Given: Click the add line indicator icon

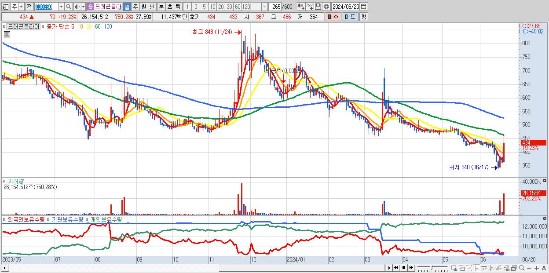Looking at the screenshot, I should [x=309, y=7].
